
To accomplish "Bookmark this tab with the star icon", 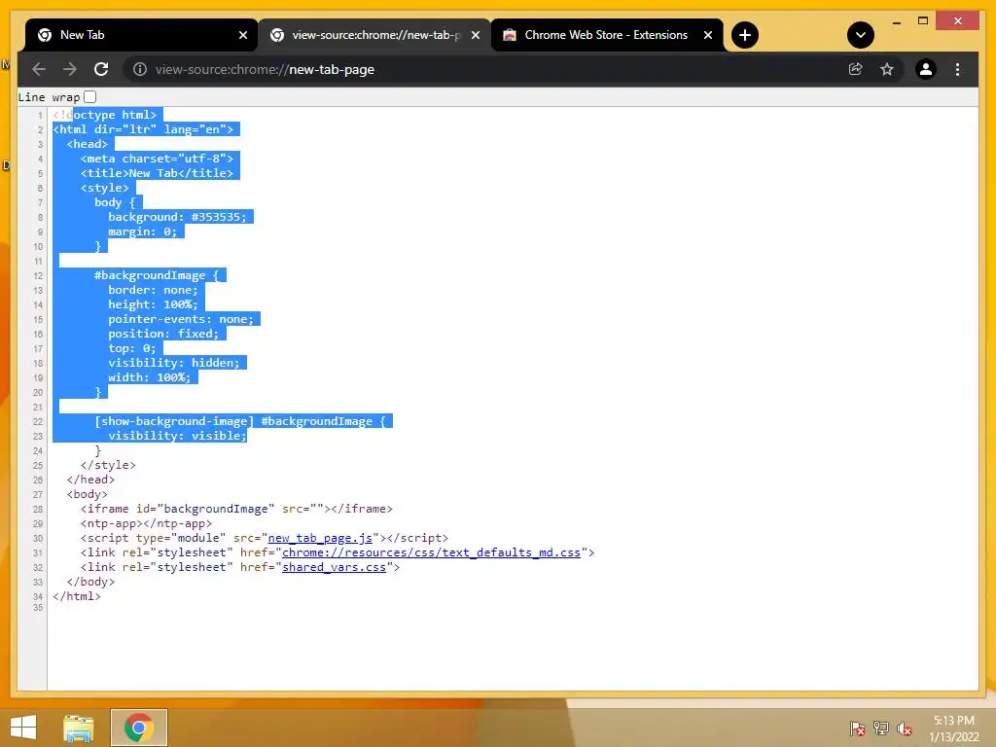I will 887,69.
